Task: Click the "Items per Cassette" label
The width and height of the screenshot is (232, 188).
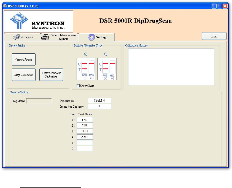Action: [x=72, y=107]
